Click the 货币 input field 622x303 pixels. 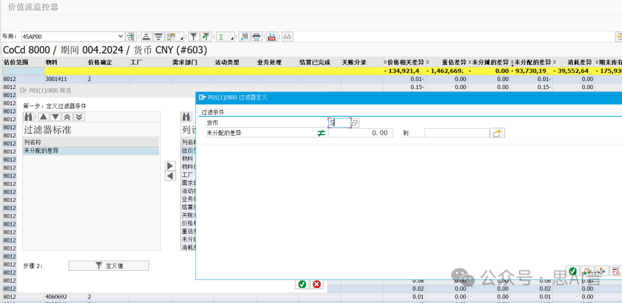(340, 123)
